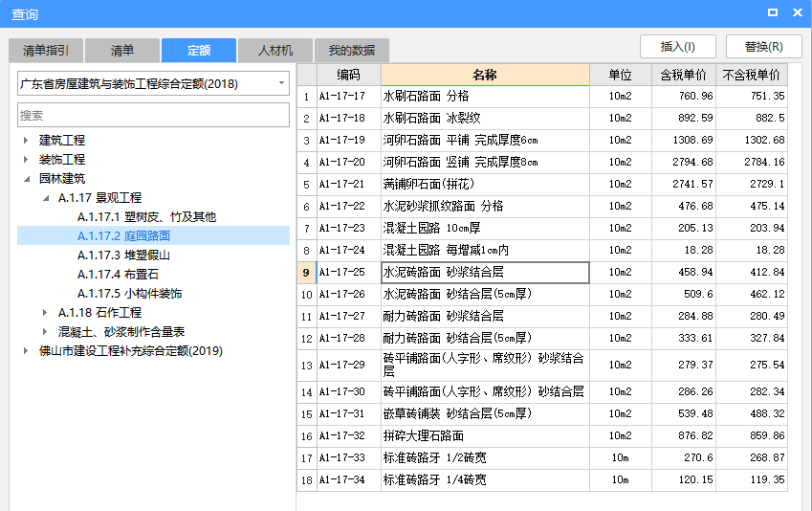Open the 广东省房屋建筑与装饰工程综合定额 dropdown

click(282, 83)
